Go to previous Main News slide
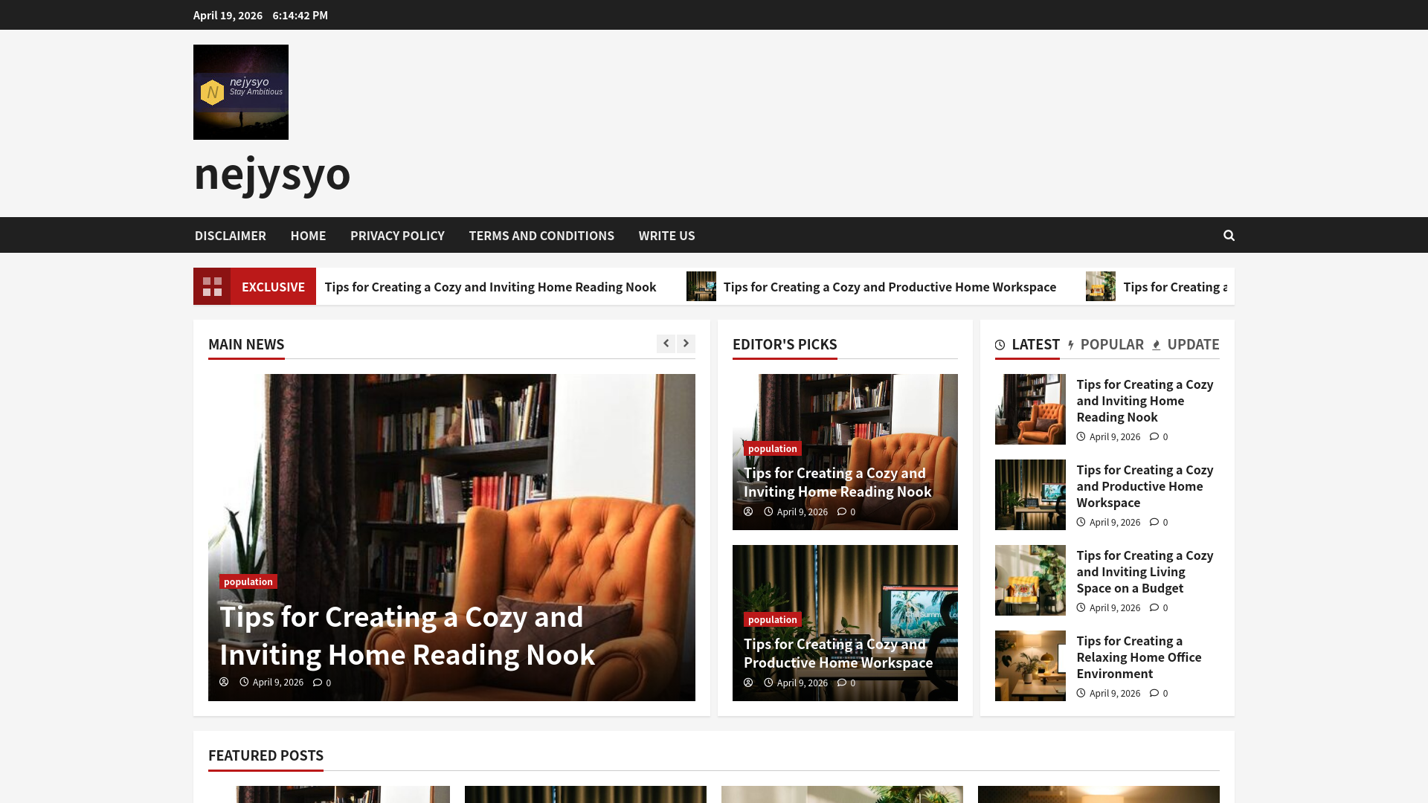Screen dimensions: 1428x803 tap(666, 344)
